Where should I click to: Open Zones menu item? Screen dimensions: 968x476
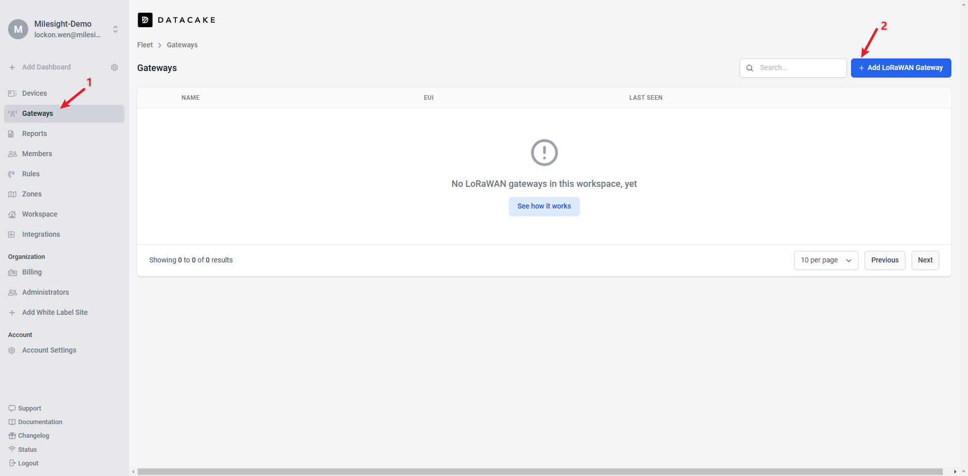64,194
